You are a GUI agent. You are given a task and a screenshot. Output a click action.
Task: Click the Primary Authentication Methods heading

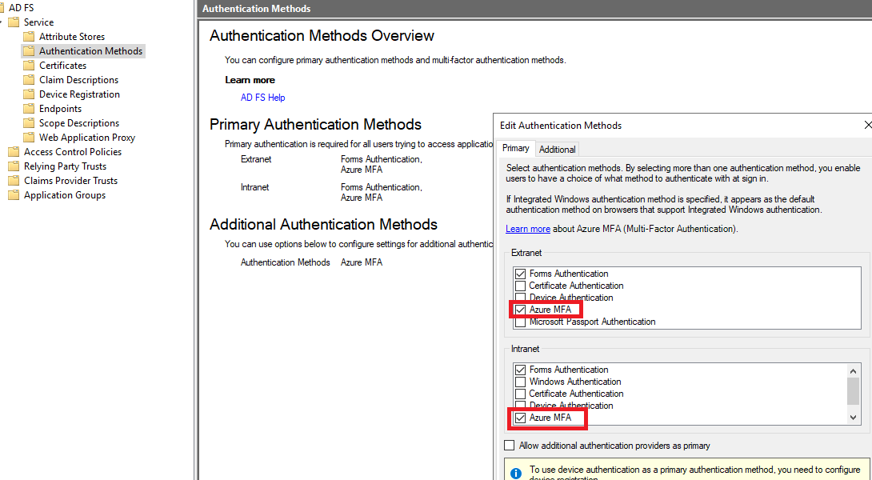(x=315, y=124)
